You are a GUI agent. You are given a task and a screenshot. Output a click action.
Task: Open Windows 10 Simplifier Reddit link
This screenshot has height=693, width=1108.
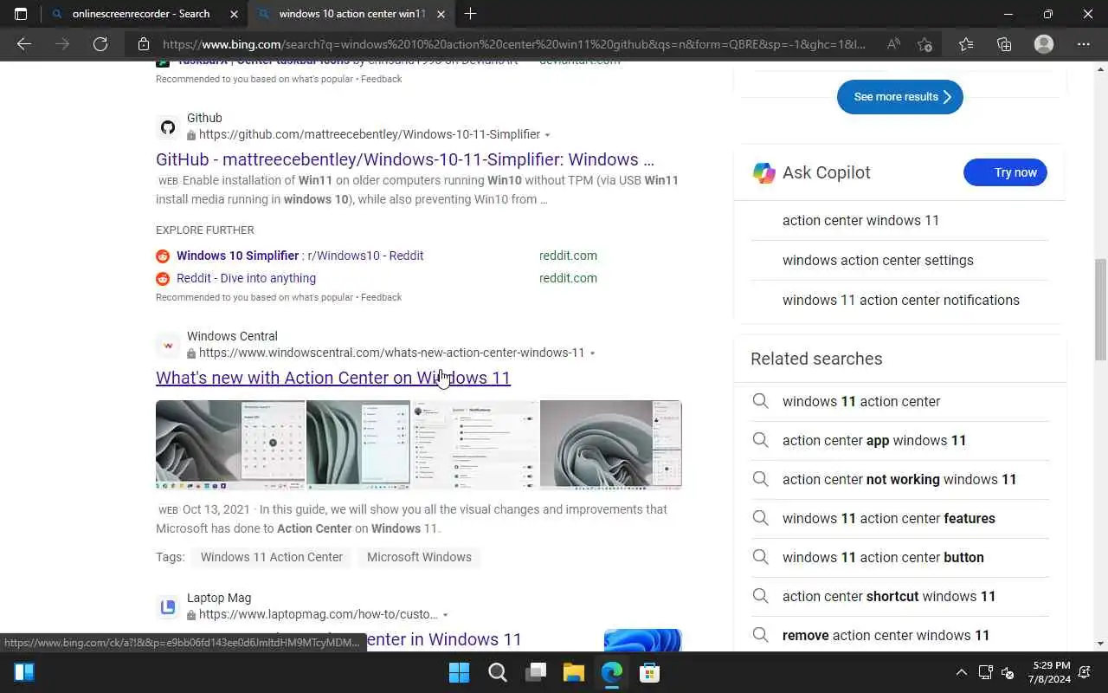[x=300, y=256]
